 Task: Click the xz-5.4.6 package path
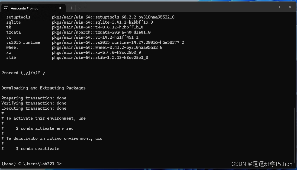click(96, 53)
